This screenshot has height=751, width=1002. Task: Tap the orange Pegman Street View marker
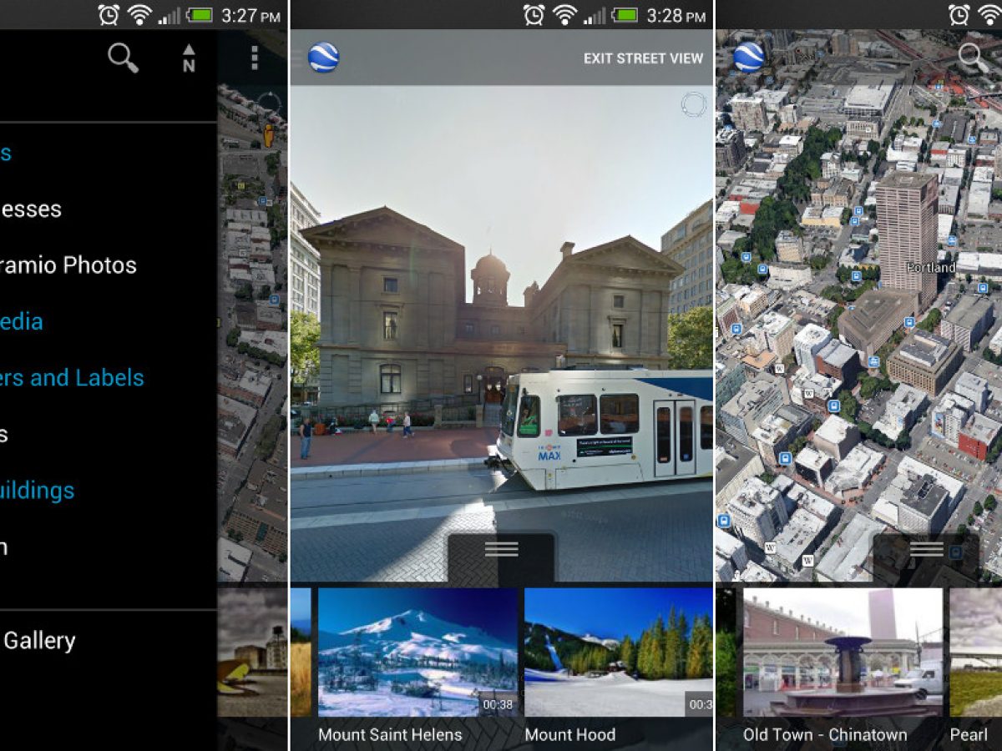[268, 135]
